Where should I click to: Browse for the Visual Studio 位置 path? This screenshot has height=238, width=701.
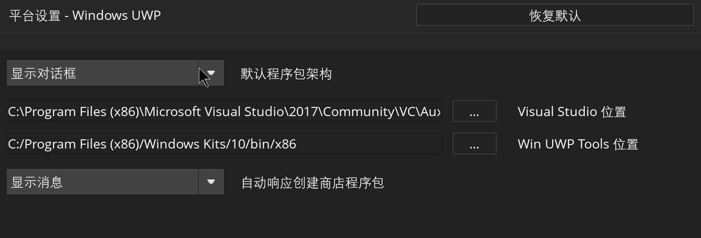coord(474,111)
